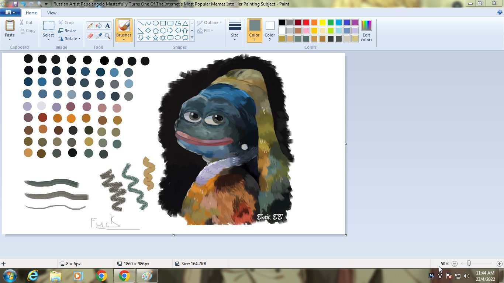This screenshot has width=504, height=283.
Task: Pick the red color swatch in palette
Action: (306, 22)
